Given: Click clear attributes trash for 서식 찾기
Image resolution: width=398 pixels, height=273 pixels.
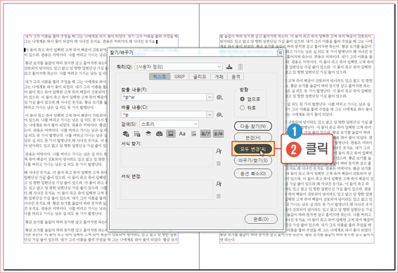Looking at the screenshot, I should pos(219,163).
